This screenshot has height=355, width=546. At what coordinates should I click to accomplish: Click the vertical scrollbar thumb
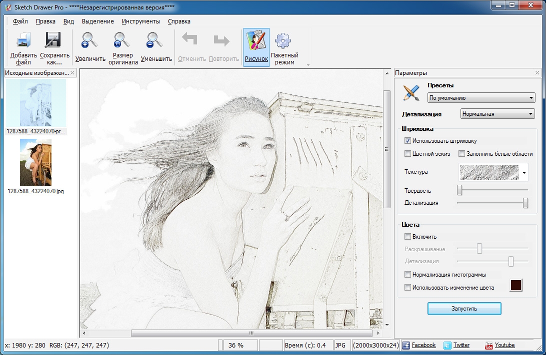tap(386, 149)
